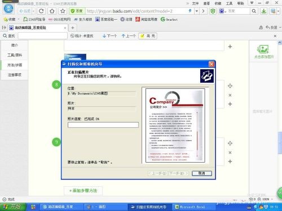Click the 100% zoom level in status bar

point(266,199)
